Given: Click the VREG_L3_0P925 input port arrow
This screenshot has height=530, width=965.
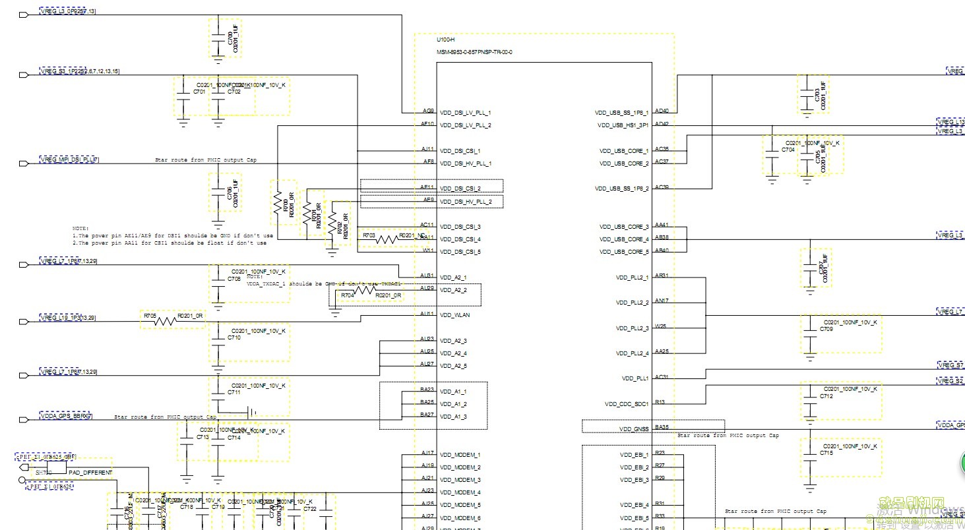Looking at the screenshot, I should (x=24, y=15).
